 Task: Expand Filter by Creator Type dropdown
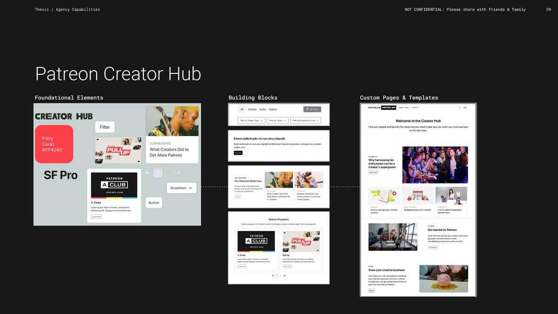point(251,120)
